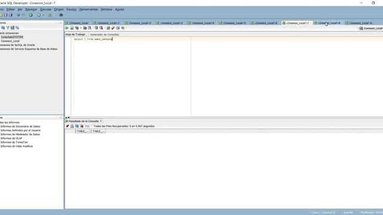Switch to the Conexion_Local~2 tab
The image size is (383, 215).
138,23
